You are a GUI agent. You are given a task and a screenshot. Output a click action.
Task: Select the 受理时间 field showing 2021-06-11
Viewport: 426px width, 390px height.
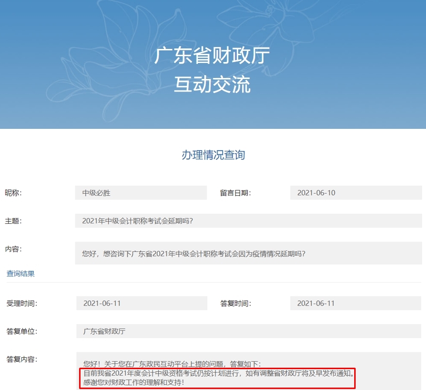(141, 303)
